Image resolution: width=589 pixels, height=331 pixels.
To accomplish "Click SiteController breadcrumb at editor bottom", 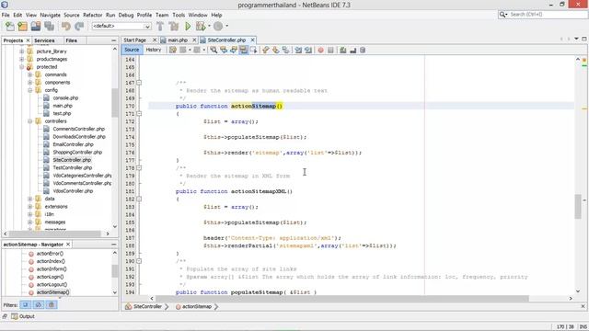I will pos(147,306).
